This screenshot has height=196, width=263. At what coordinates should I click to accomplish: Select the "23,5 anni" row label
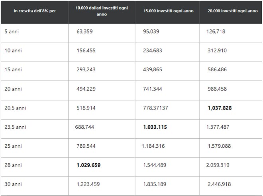tap(15, 127)
